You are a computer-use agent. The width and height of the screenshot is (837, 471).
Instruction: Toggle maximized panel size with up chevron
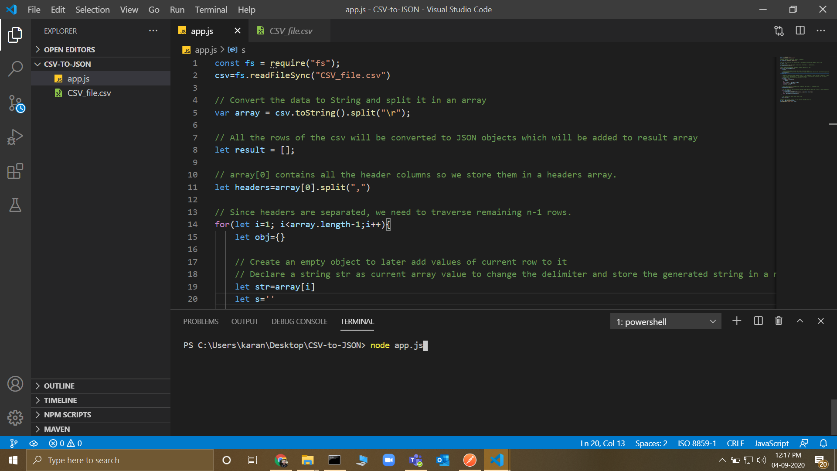(x=800, y=321)
